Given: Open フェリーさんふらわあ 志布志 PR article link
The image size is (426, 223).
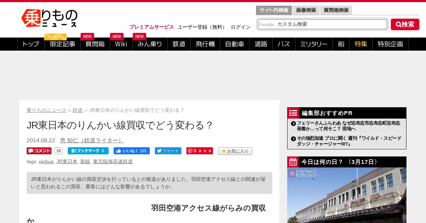Looking at the screenshot, I should pos(349,126).
